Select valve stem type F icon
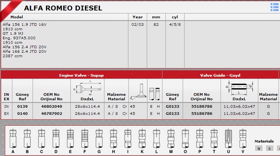 tap(85, 139)
